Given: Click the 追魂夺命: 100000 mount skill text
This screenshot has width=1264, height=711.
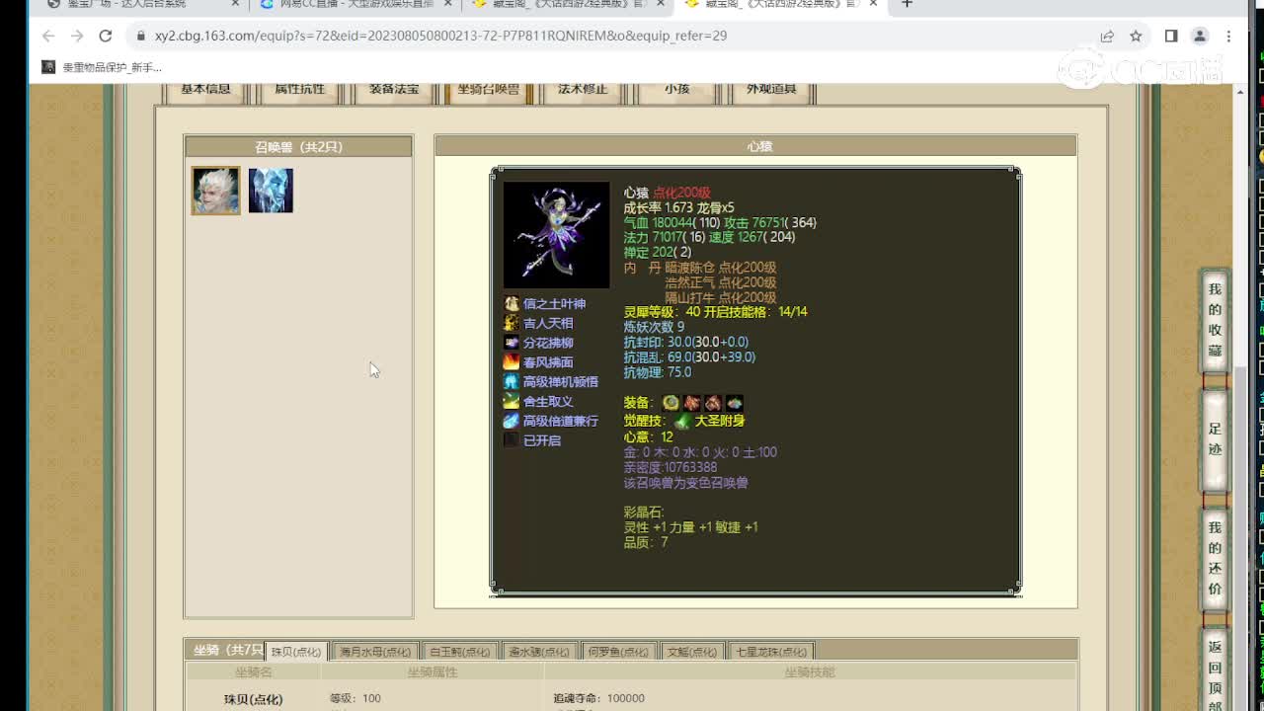Looking at the screenshot, I should [x=598, y=698].
